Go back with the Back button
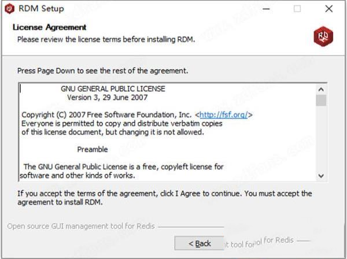The image size is (347, 259). [200, 243]
